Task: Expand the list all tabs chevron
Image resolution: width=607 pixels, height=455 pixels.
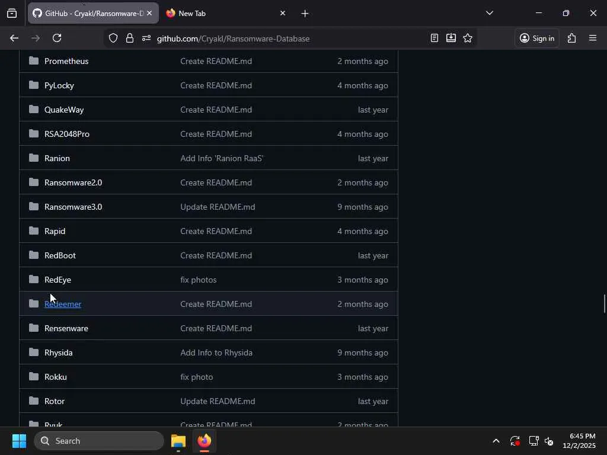Action: (x=489, y=13)
